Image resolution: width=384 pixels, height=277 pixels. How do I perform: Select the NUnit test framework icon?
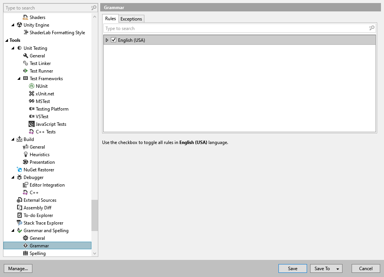(32, 86)
